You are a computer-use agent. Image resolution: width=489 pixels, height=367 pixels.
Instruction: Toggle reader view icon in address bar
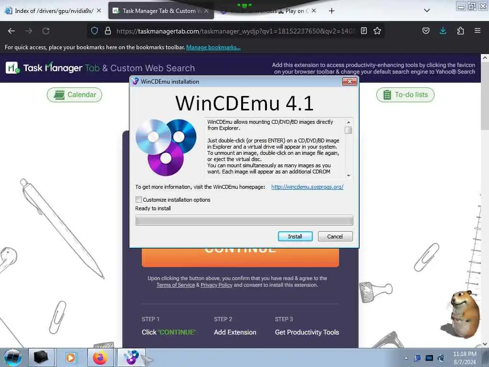(363, 31)
